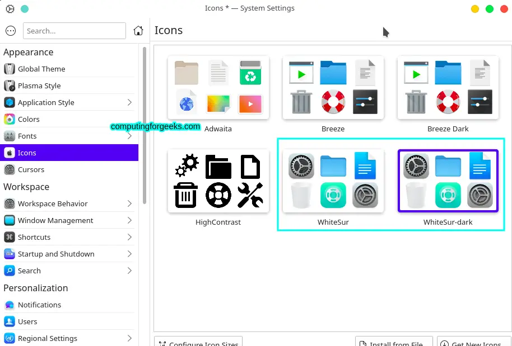
Task: Expand the Search category chevron
Action: (129, 271)
